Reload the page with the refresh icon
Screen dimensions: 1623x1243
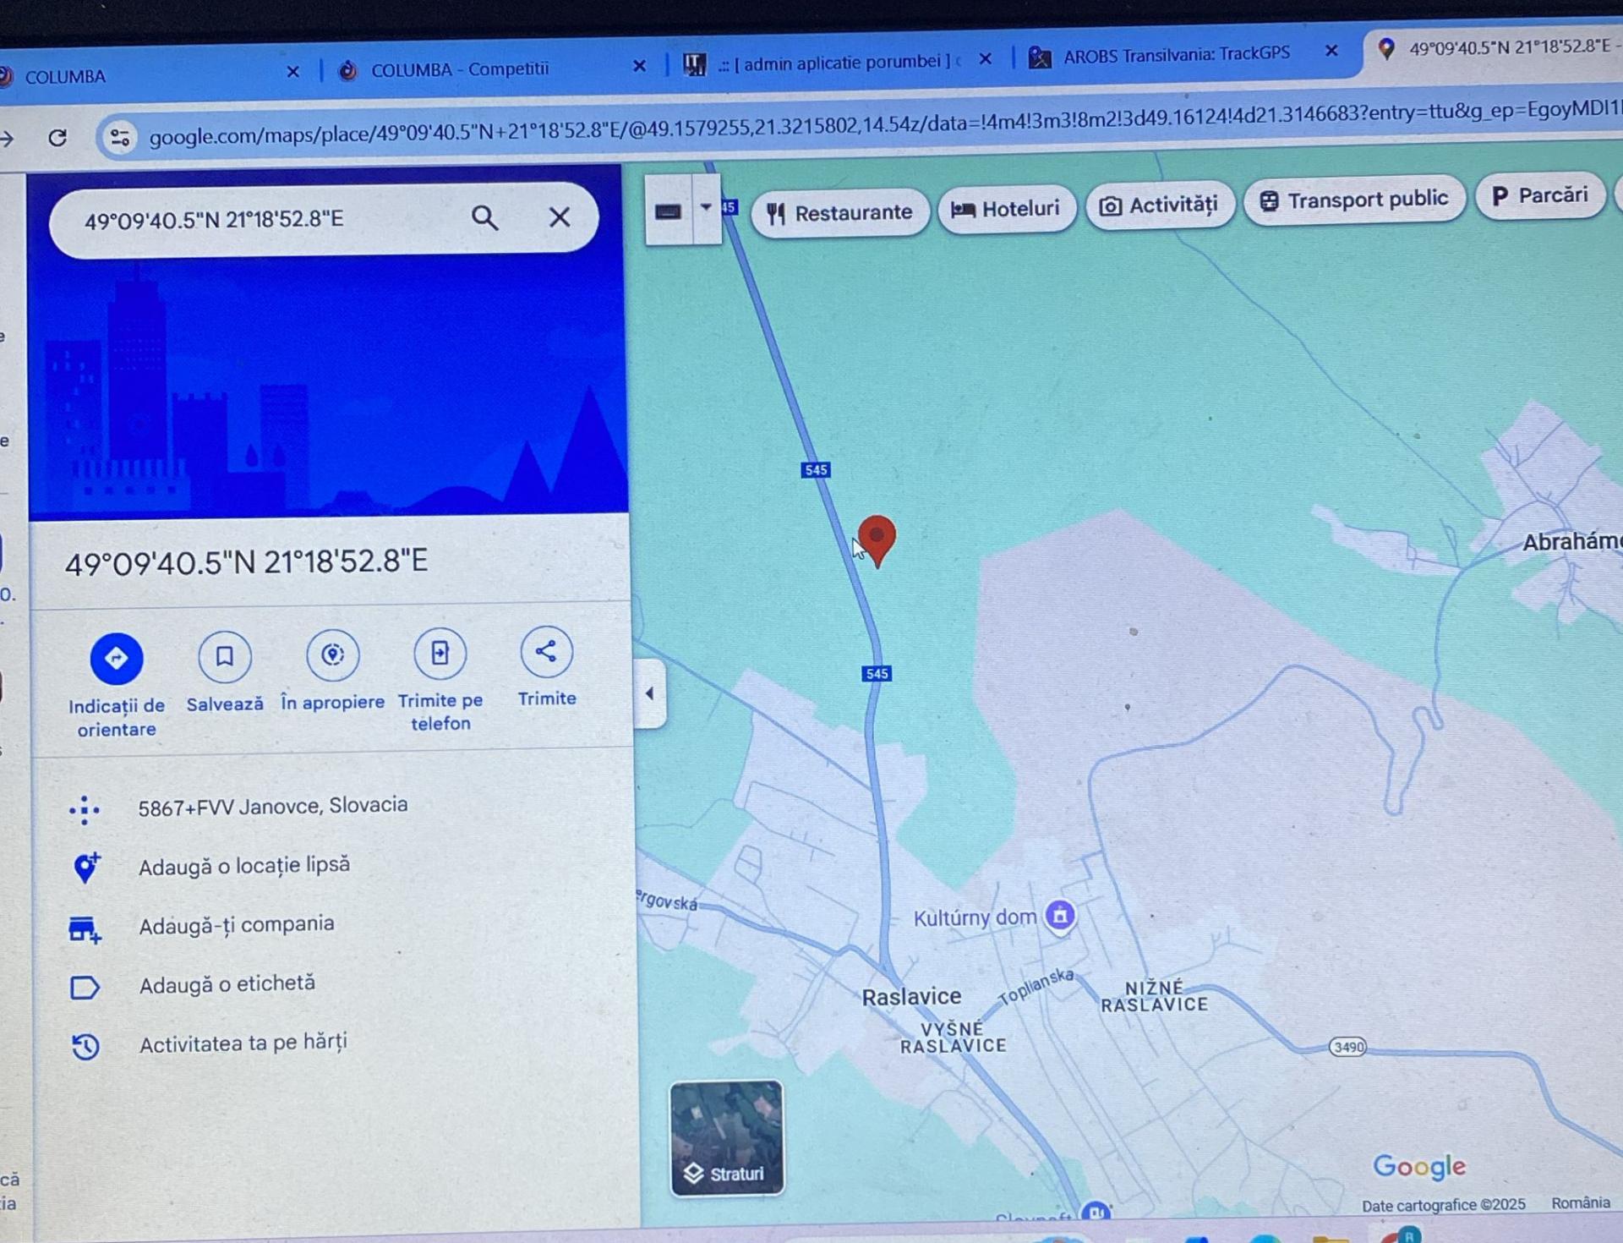click(x=57, y=138)
